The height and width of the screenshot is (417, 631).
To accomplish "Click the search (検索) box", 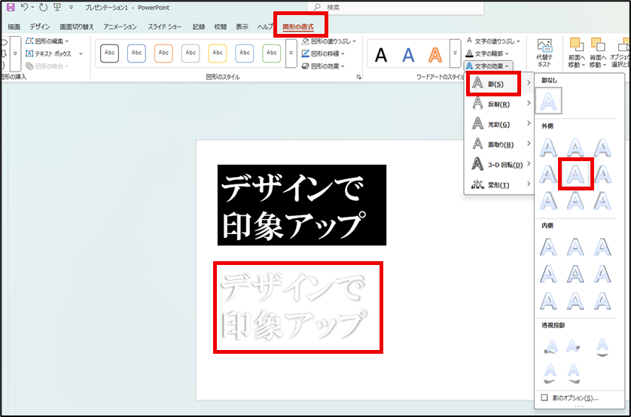I will (x=376, y=7).
